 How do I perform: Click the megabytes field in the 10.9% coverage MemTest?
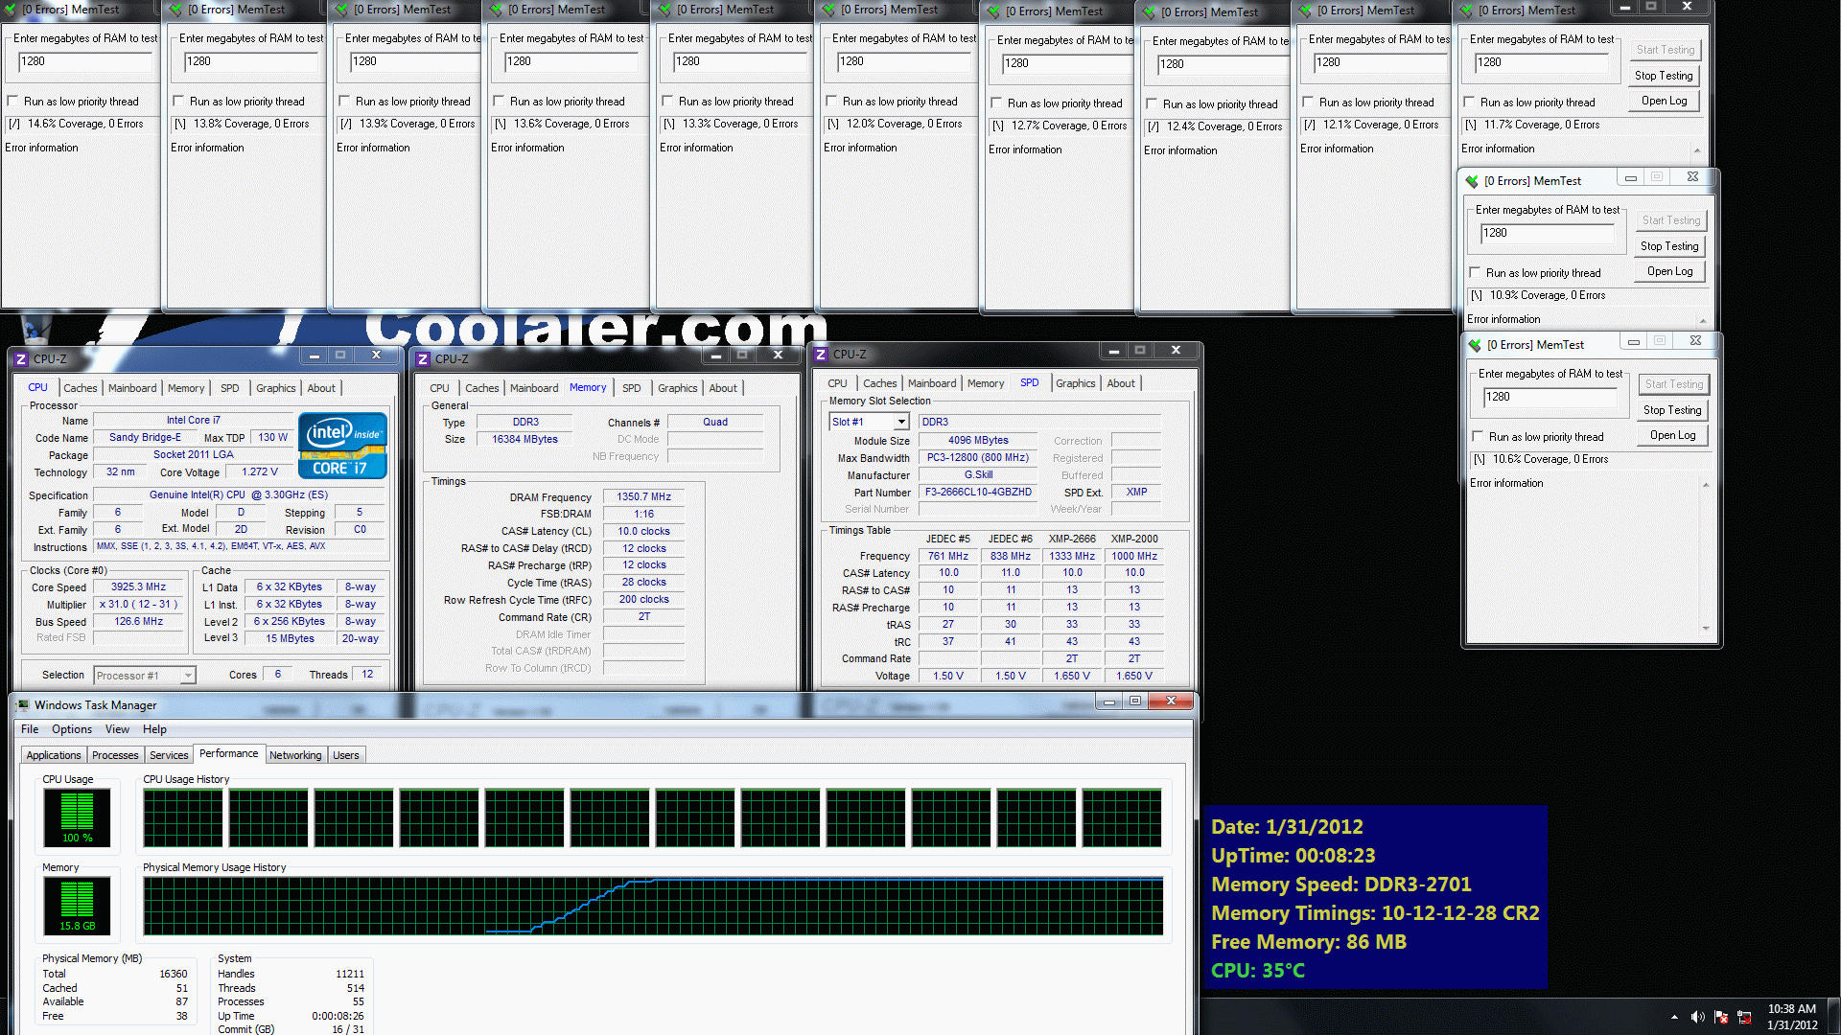click(1546, 233)
